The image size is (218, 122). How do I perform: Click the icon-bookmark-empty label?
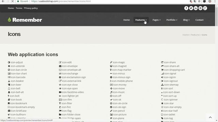[x=22, y=107]
